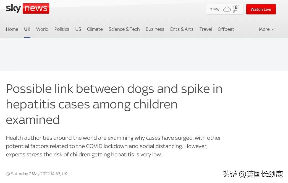Click the cloudy weather icon
This screenshot has height=183, width=288.
(227, 9)
